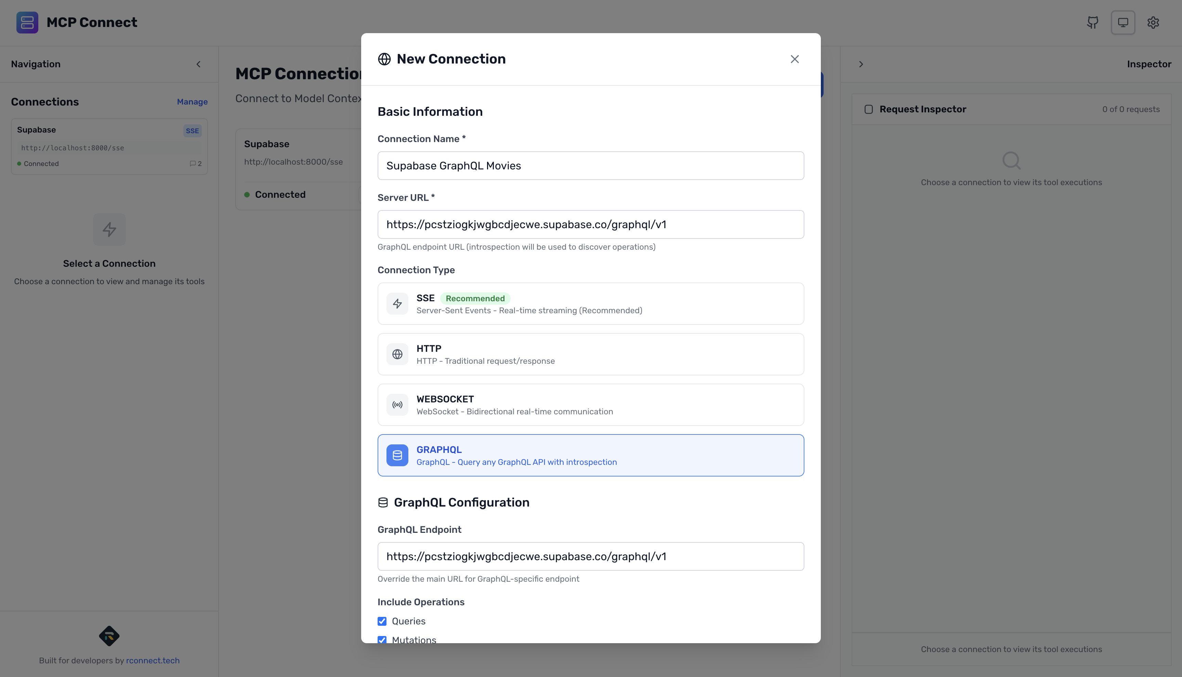
Task: Select the Supabase connection in the sidebar
Action: pos(109,146)
